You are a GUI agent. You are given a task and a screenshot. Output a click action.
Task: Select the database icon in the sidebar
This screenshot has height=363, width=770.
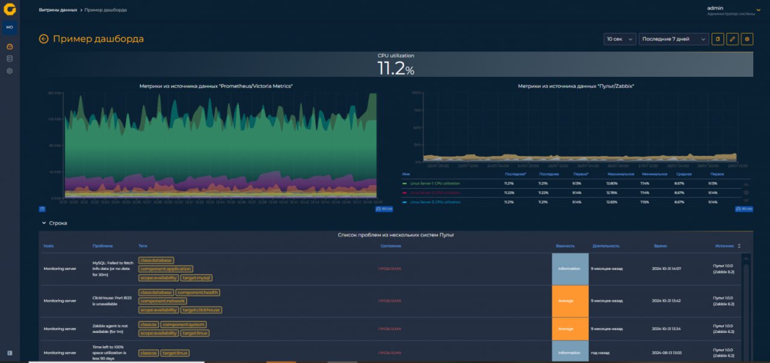[9, 58]
